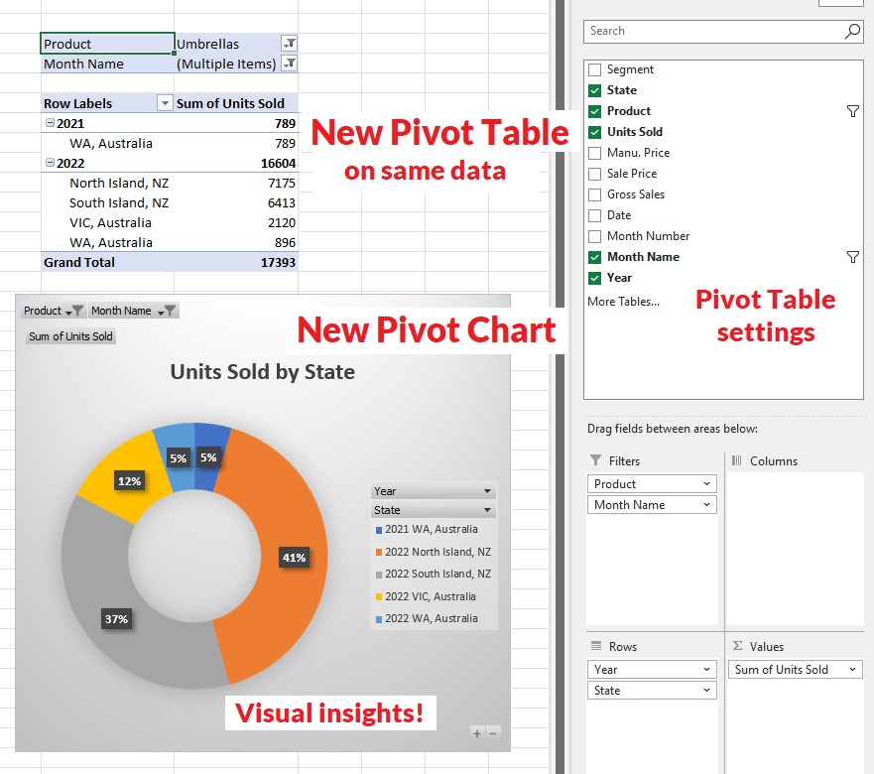Click the search magnifier icon in field list

(852, 31)
